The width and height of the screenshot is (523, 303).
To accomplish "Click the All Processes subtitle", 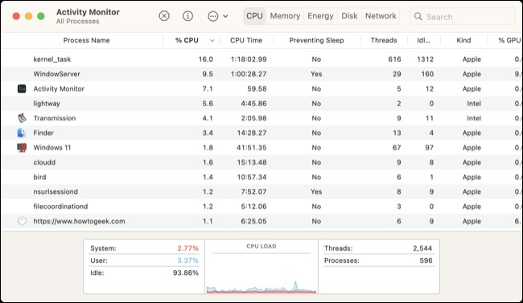I will [78, 22].
